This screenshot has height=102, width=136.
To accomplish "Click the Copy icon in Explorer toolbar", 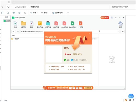I will click(2, 13).
